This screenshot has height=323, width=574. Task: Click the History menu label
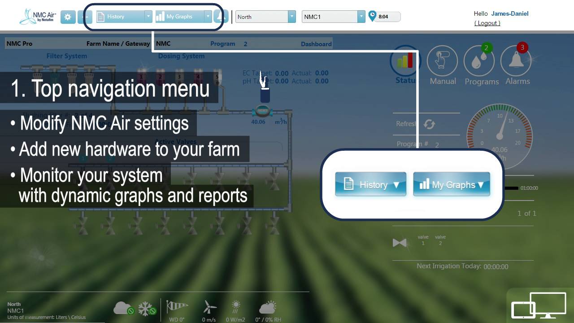pos(116,17)
